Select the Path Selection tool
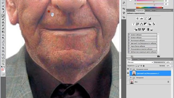The height and width of the screenshot is (98, 174). (3, 48)
